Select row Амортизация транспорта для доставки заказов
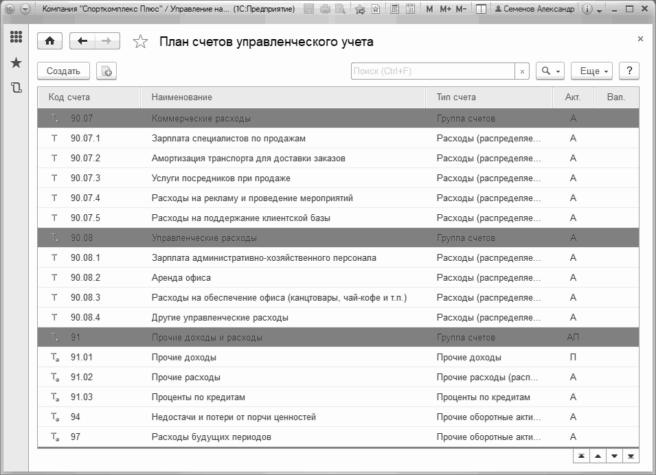 [x=338, y=158]
